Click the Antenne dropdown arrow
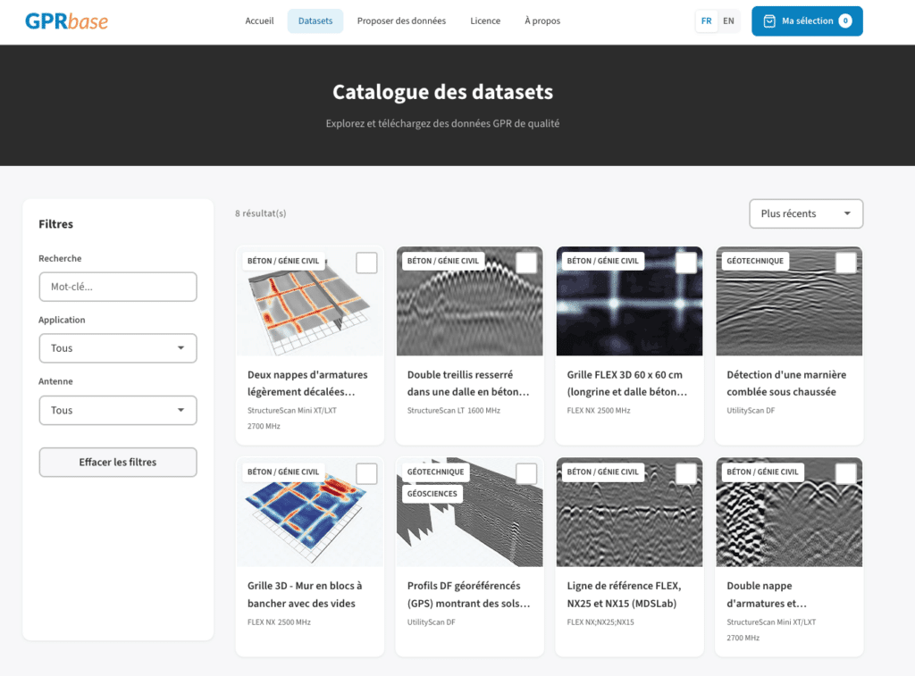 [x=180, y=411]
